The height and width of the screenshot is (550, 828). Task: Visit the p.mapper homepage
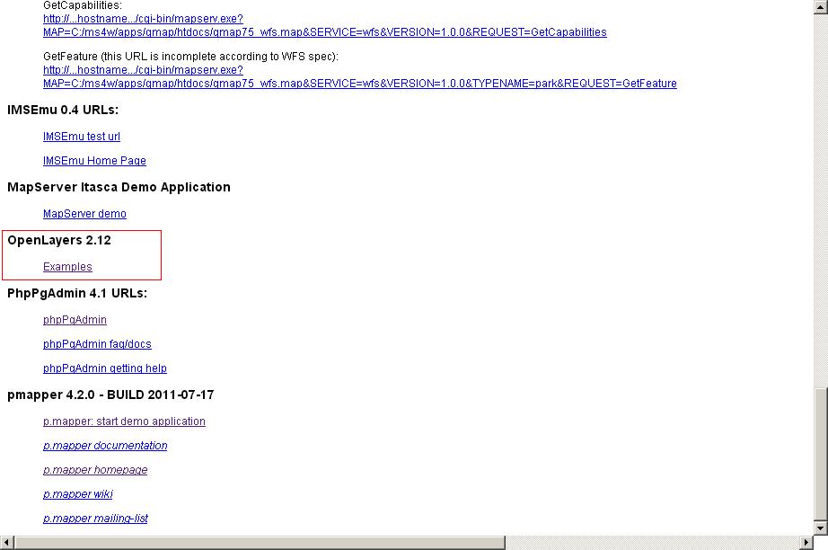point(95,470)
